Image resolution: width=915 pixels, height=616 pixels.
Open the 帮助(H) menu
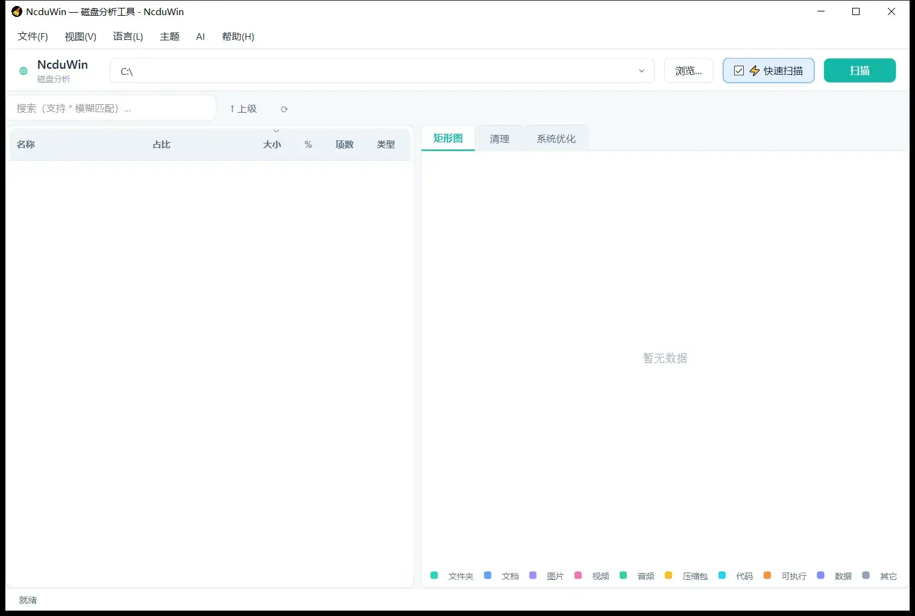point(238,36)
